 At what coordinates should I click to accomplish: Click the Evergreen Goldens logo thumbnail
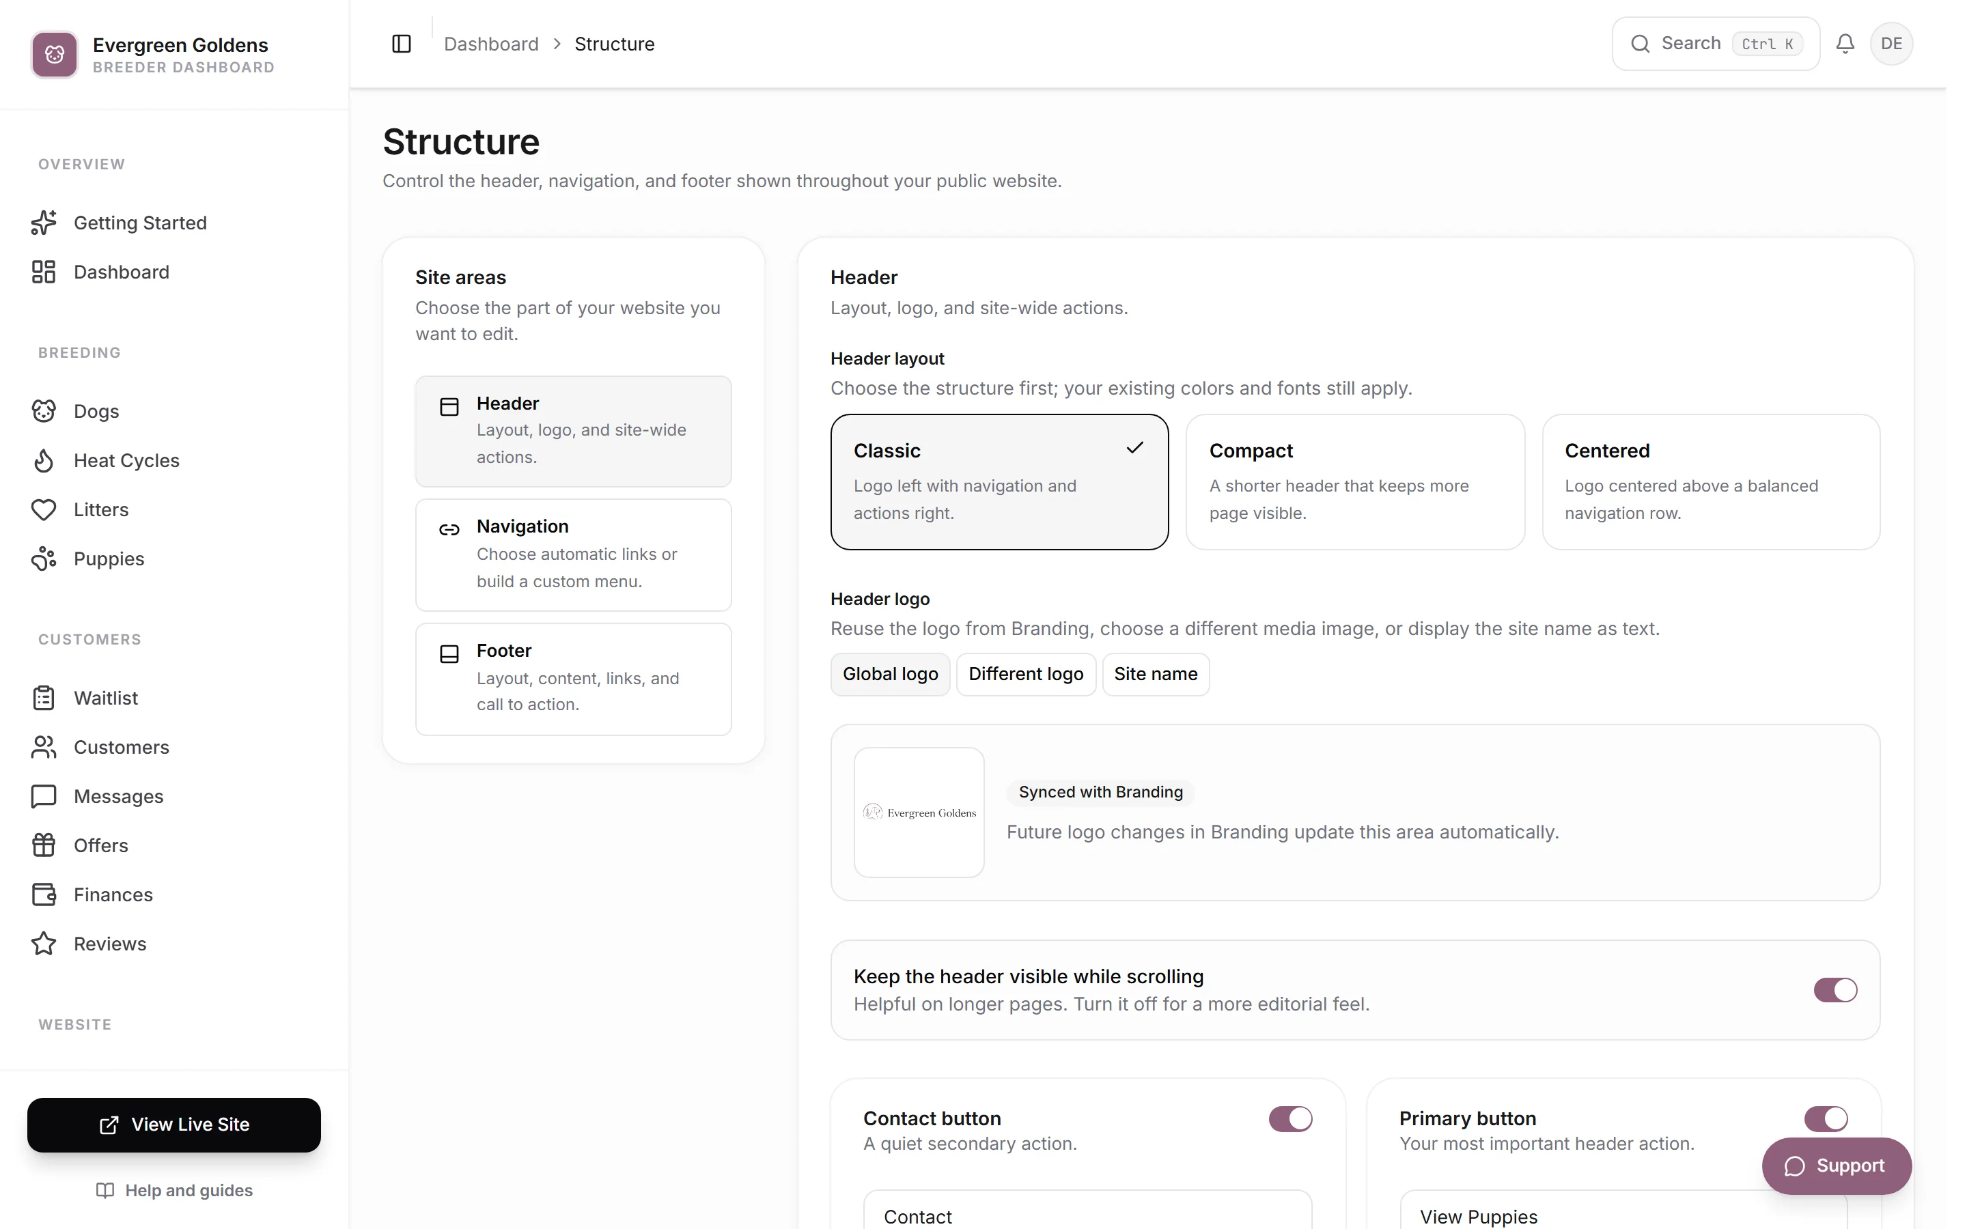(x=919, y=813)
